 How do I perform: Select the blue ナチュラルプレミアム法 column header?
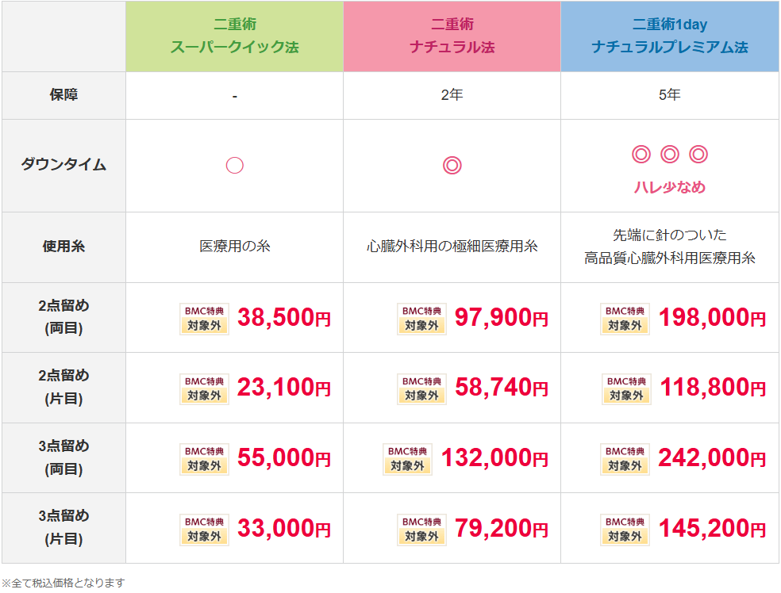669,36
